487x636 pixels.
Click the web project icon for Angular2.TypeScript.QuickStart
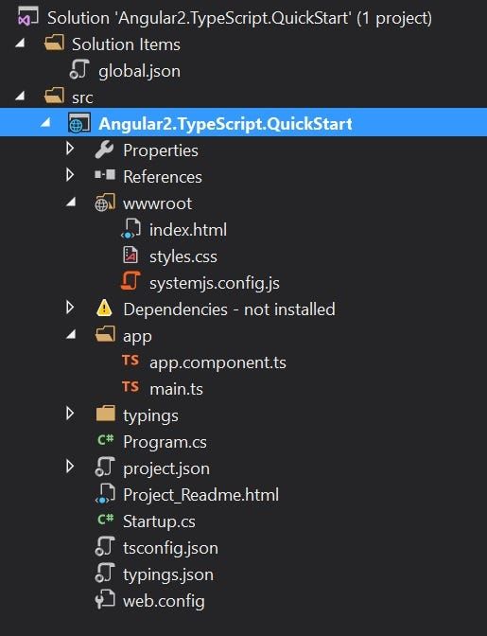(79, 123)
